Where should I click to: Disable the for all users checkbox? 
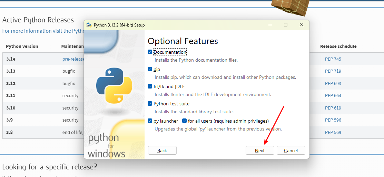tap(184, 121)
